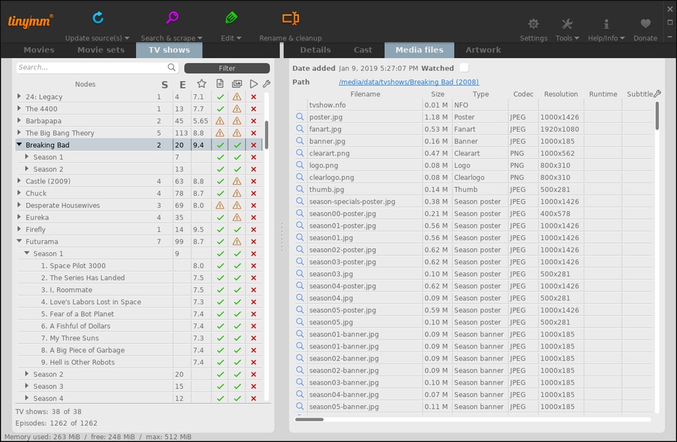Toggle watched red X for Breaking Bad
677x442 pixels.
253,145
